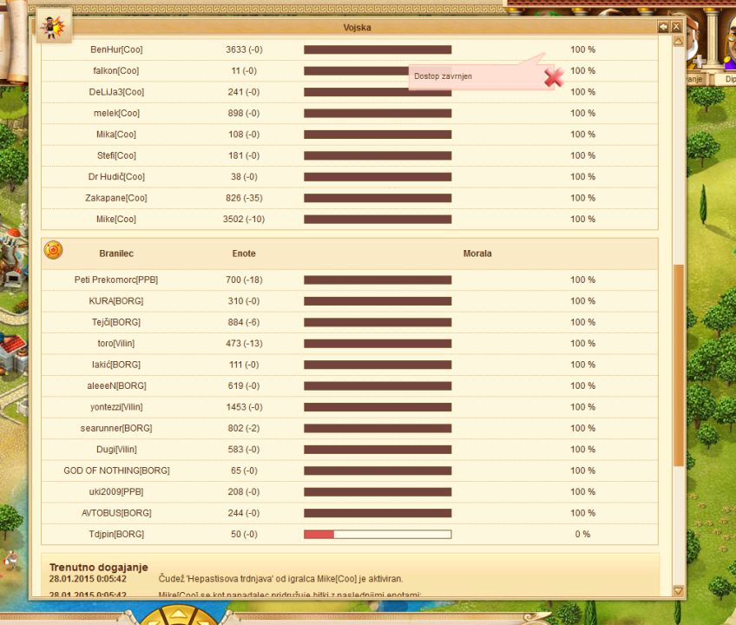Click the Čudež 'Hepastisova trdnjava' event text

tap(280, 578)
